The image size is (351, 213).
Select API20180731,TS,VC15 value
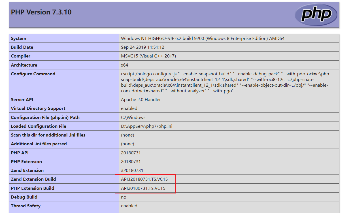click(143, 188)
